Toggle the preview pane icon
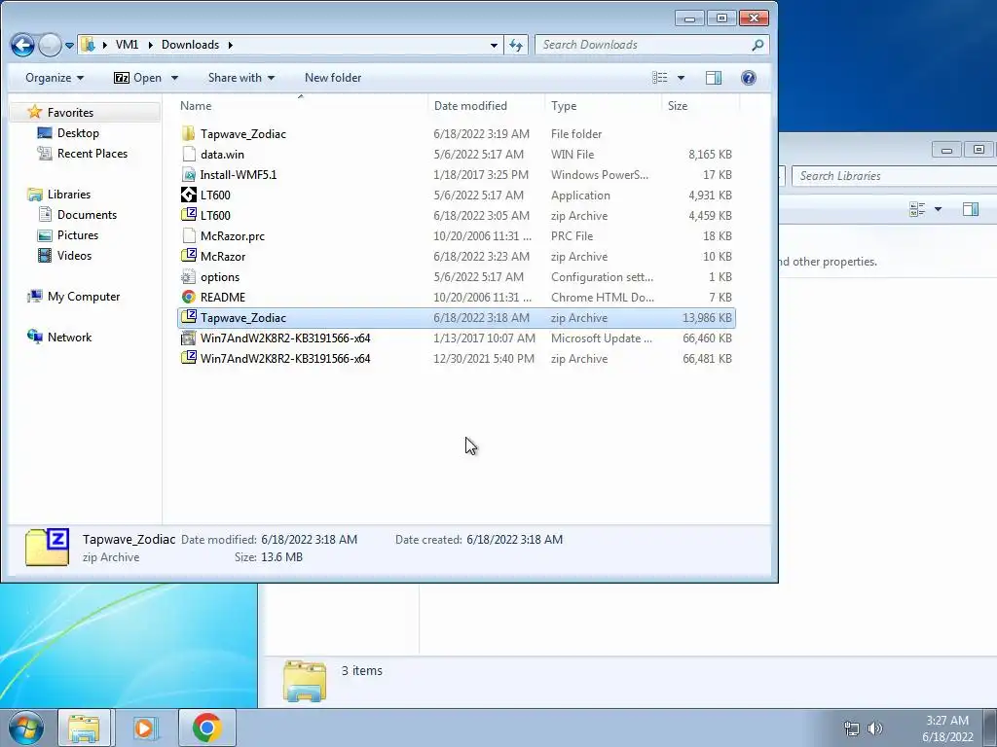The image size is (997, 747). [x=714, y=78]
